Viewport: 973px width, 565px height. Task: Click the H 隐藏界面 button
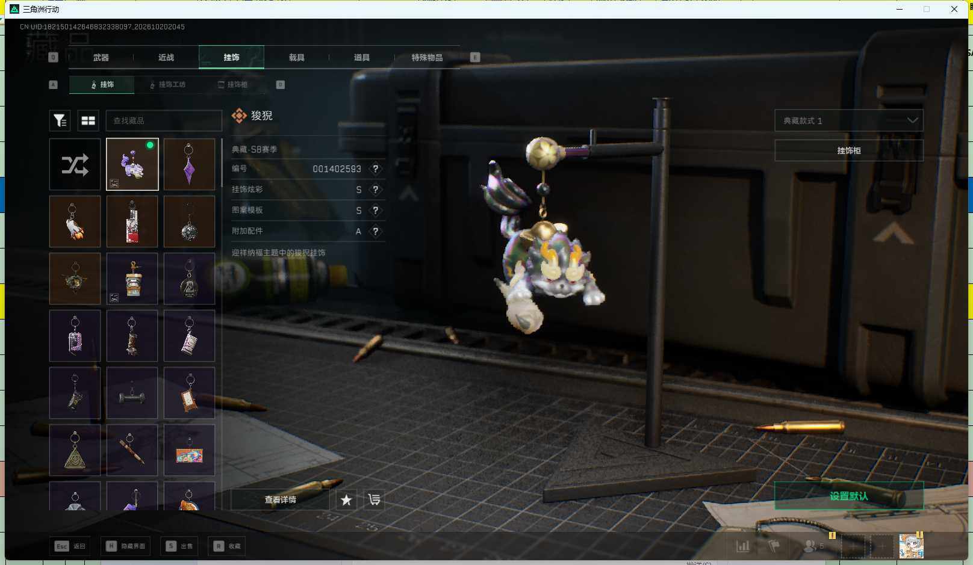tap(126, 546)
